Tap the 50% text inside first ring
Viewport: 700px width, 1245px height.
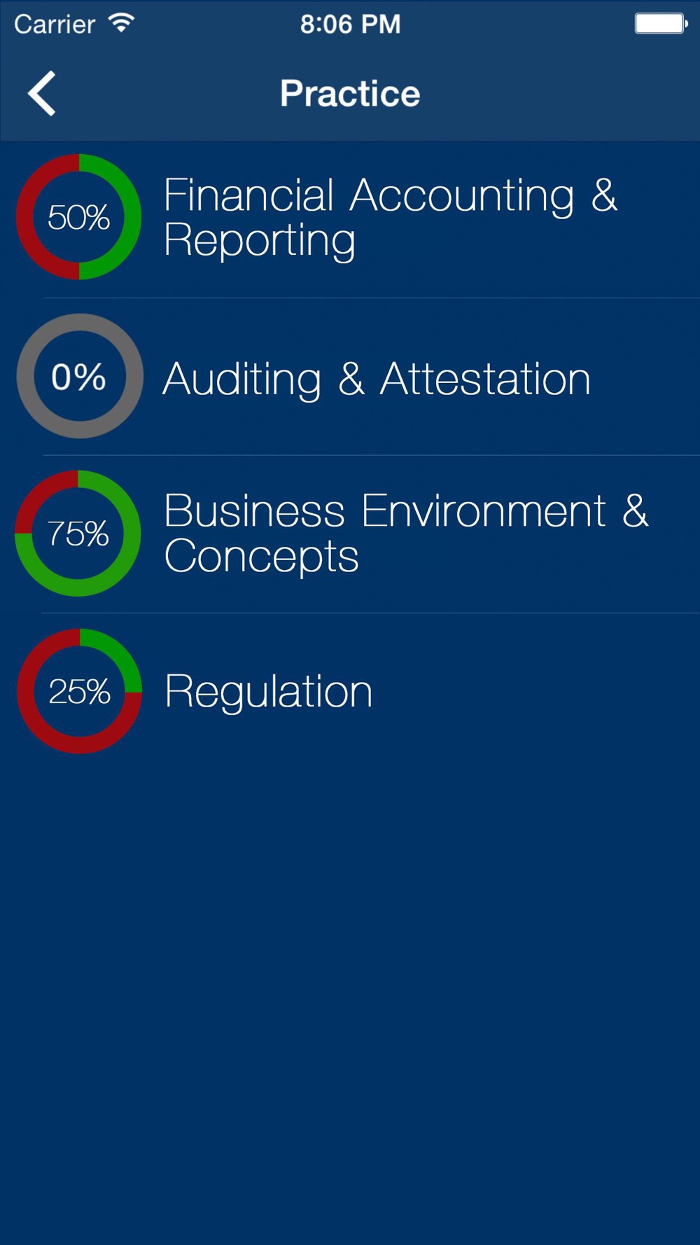click(78, 217)
